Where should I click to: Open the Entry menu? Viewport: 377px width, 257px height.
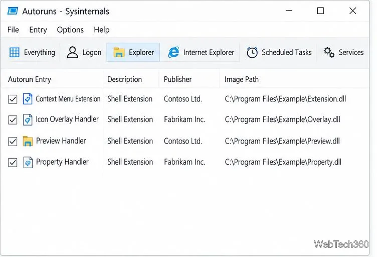(x=38, y=30)
